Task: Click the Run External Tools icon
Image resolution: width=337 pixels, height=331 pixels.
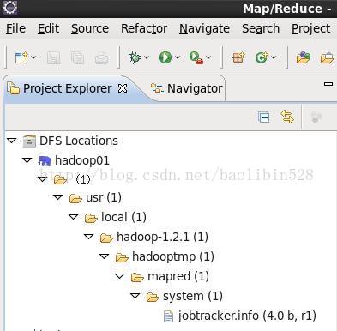Action: 196,57
